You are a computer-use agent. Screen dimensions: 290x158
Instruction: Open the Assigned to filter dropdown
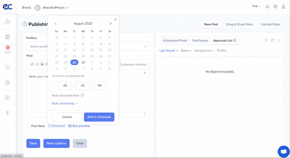204,50
